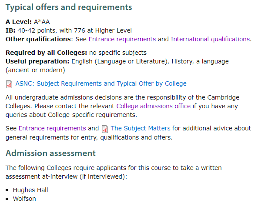Viewport: 268px width, 203px height.
Task: Select the Wolfson list item
Action: point(24,199)
